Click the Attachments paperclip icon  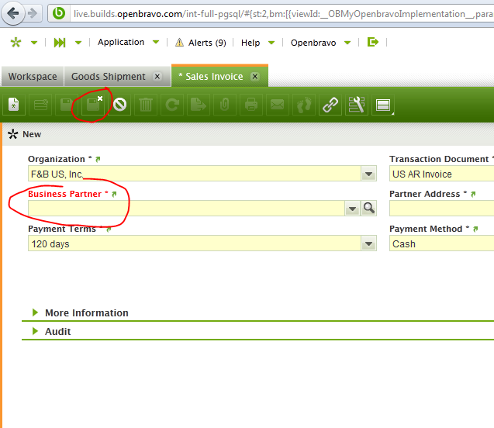[225, 105]
